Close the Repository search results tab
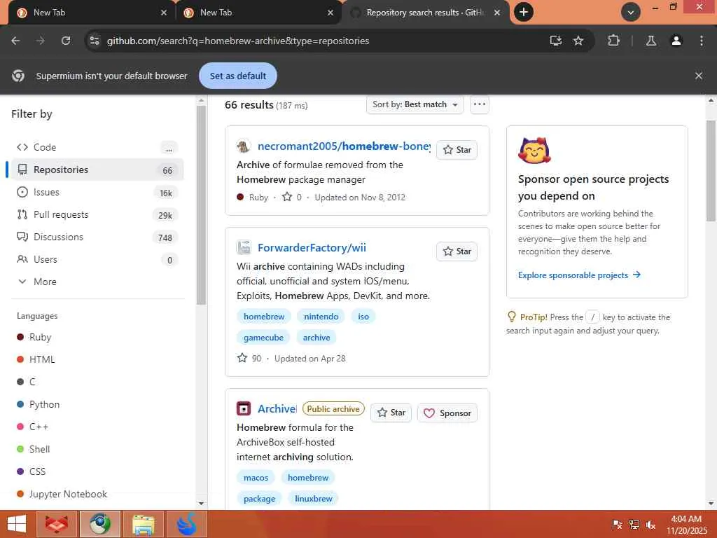 tap(497, 13)
